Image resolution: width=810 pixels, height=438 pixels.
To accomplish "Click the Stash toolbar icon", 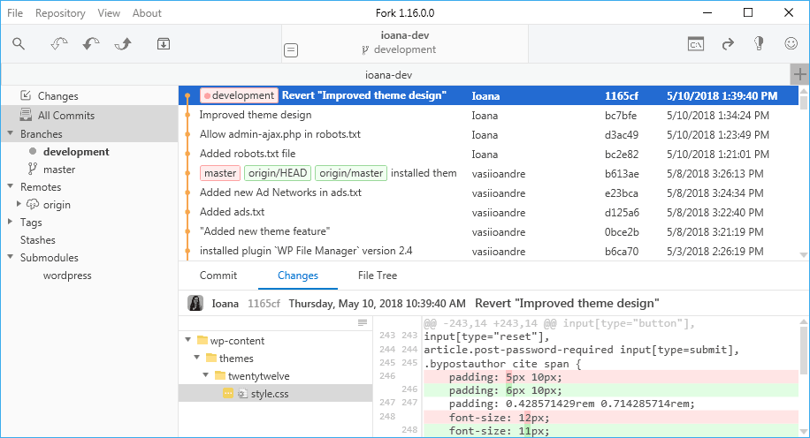I will (x=164, y=44).
